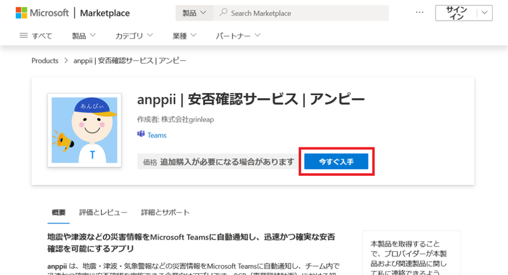Viewport: 508px width, 275px height.
Task: Go to Products breadcrumb
Action: pos(45,61)
